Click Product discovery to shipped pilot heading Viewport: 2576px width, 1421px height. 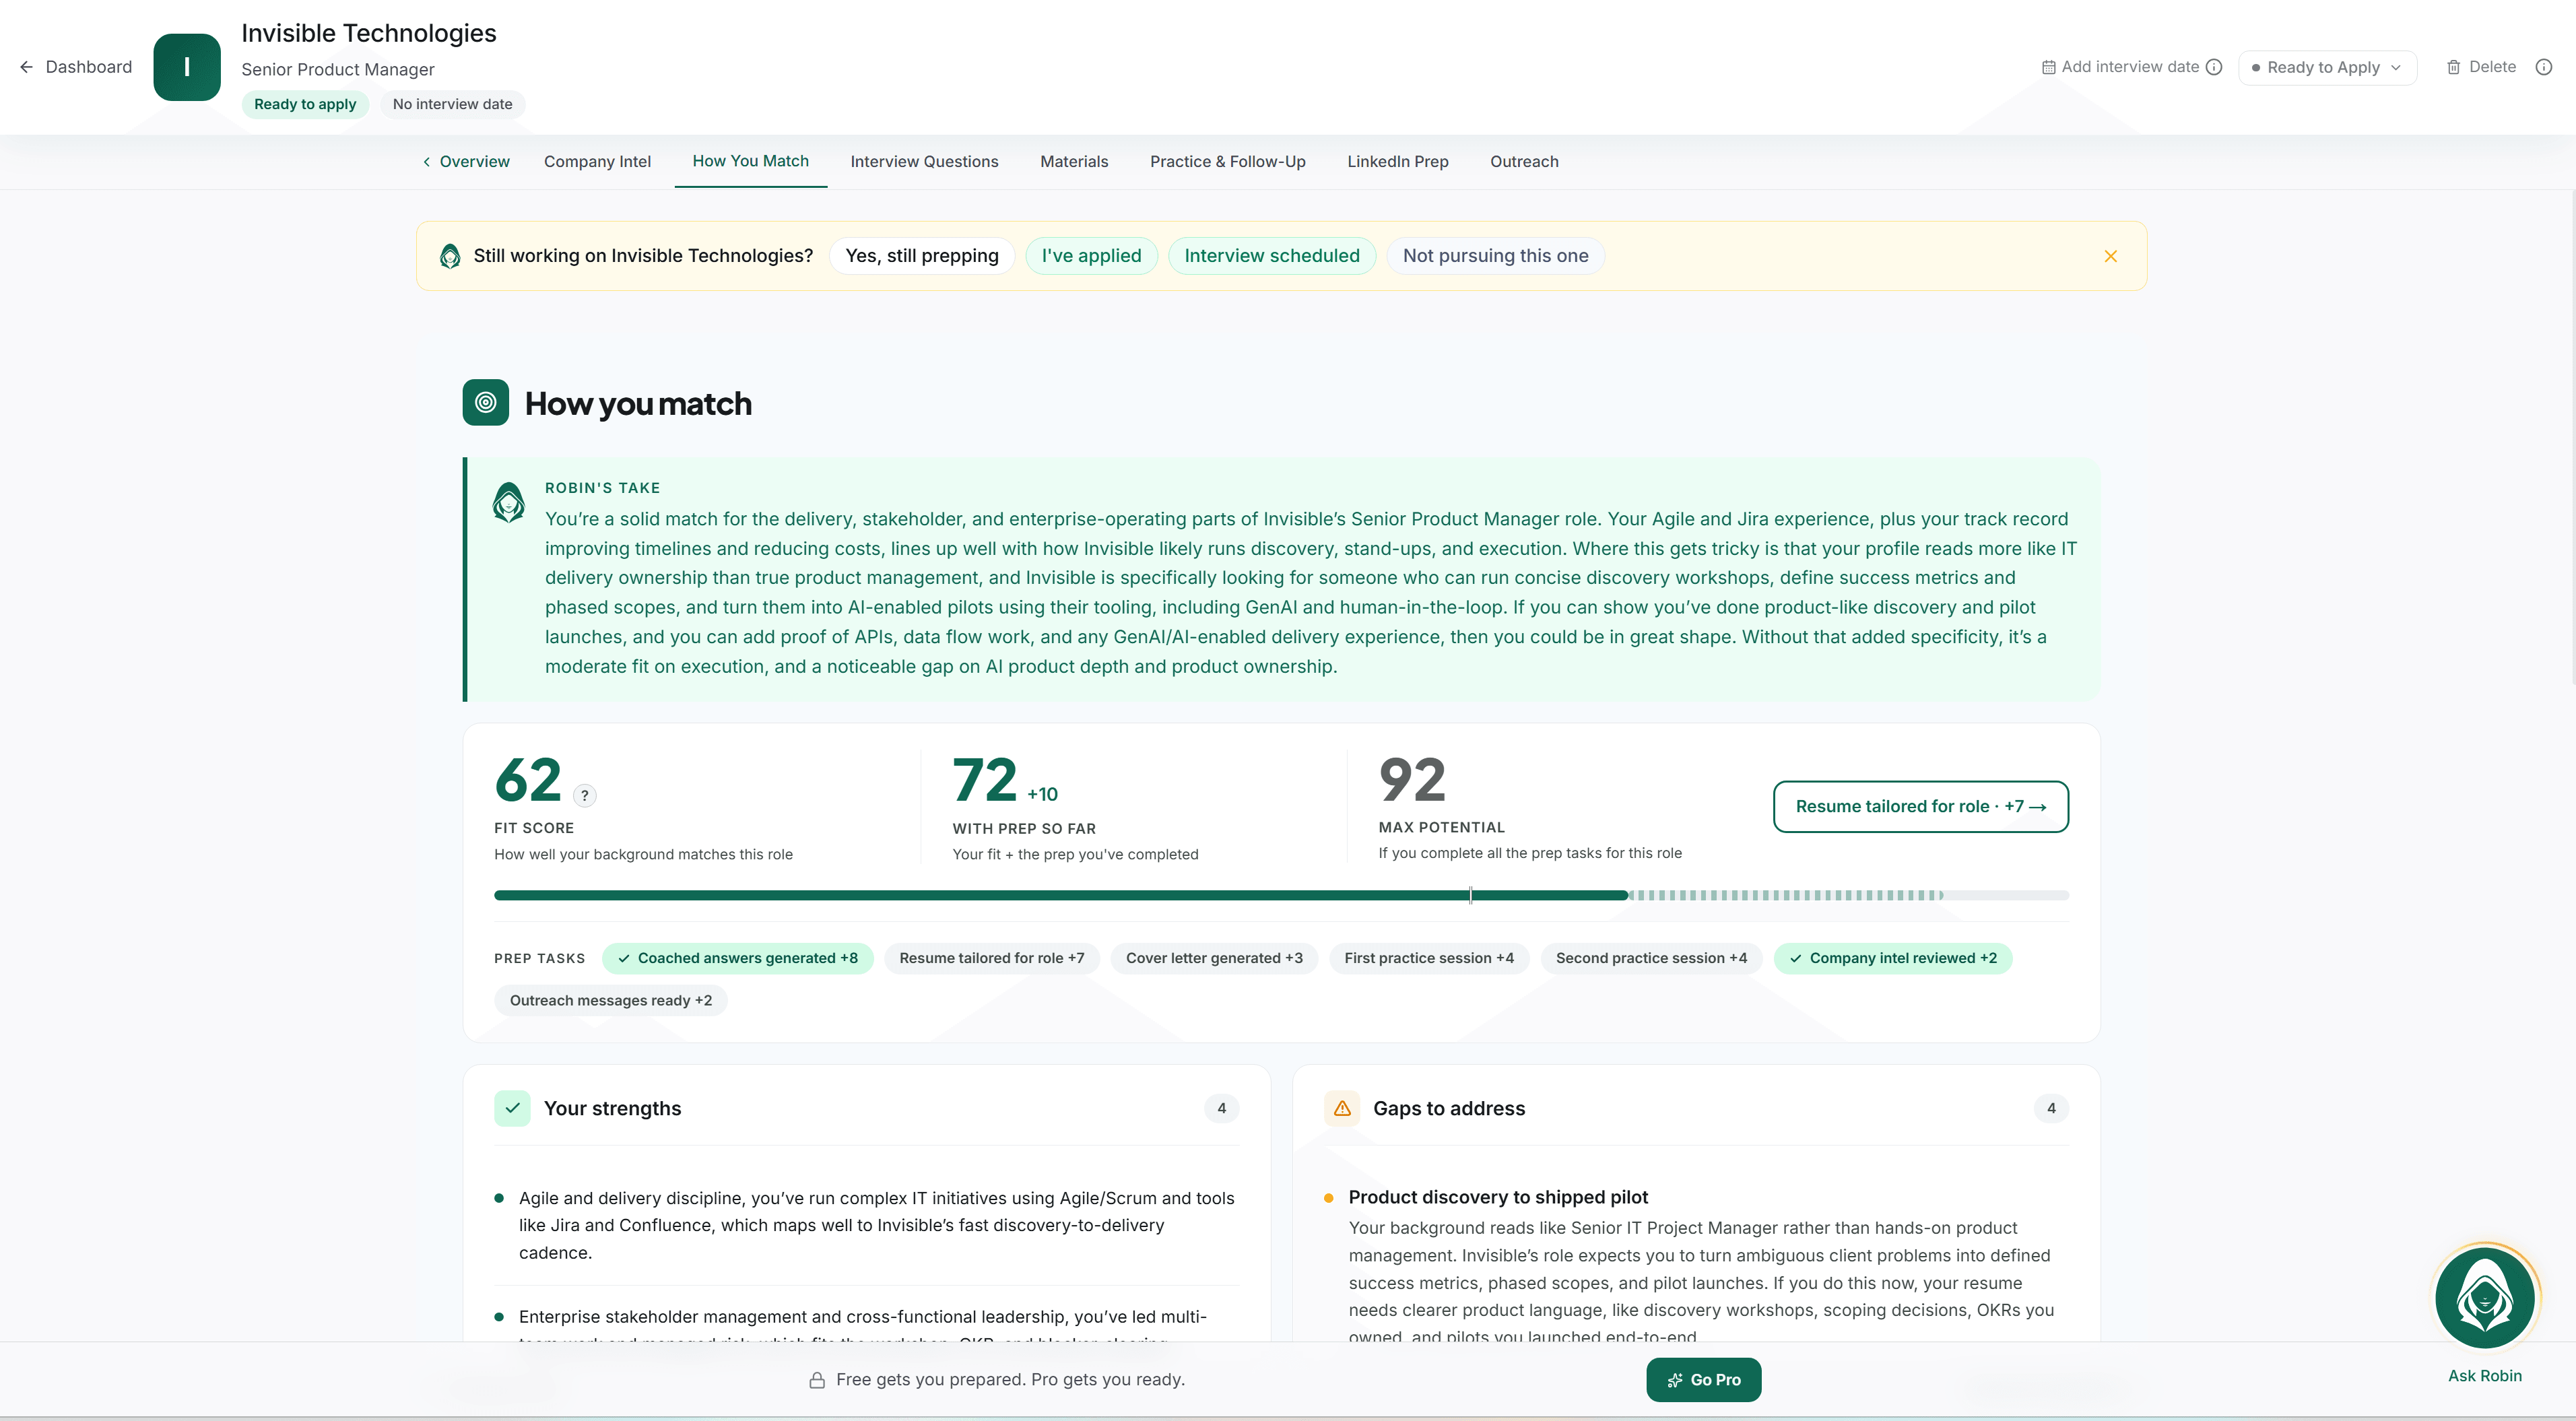tap(1498, 1197)
